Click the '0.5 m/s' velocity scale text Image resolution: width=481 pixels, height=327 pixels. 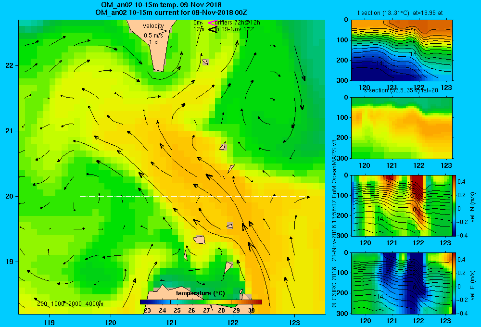[x=153, y=36]
